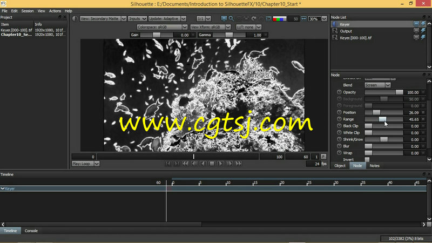Toggle viewer monitor for Output node
Screen dimensions: 432x243
click(416, 31)
